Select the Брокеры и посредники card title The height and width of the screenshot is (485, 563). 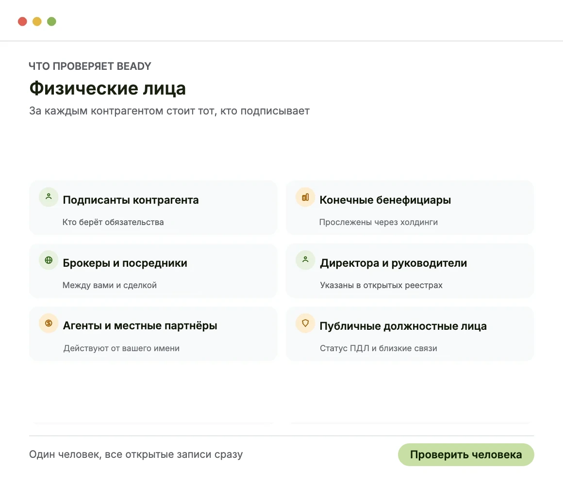125,263
